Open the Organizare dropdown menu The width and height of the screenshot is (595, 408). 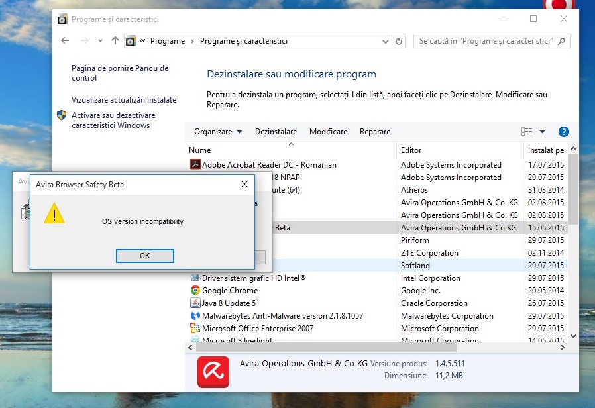(x=218, y=132)
